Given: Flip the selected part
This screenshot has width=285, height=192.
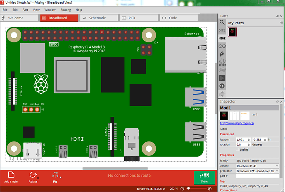Looking at the screenshot, I should point(55,177).
